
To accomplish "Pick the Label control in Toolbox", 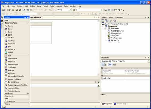I will point(17,35).
